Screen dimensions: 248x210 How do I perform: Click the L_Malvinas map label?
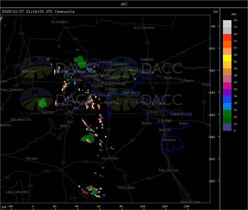click(x=109, y=102)
